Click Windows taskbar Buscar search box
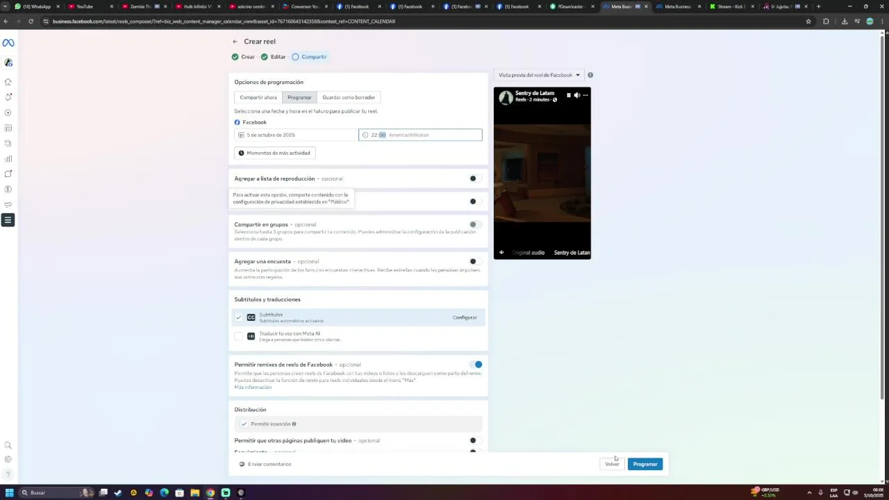 coord(57,492)
